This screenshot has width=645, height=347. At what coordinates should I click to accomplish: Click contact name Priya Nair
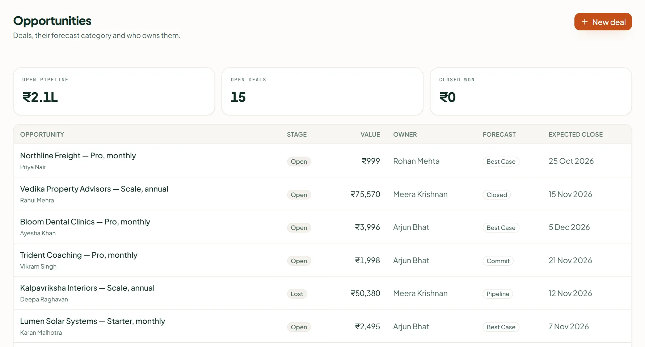click(x=33, y=167)
